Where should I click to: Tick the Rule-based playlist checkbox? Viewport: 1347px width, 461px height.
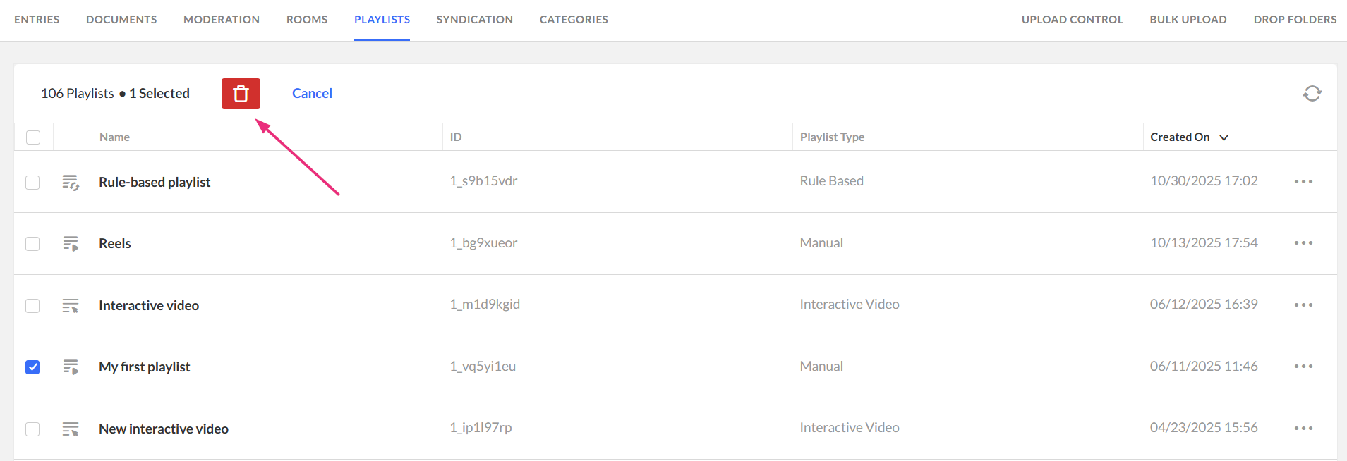coord(32,183)
